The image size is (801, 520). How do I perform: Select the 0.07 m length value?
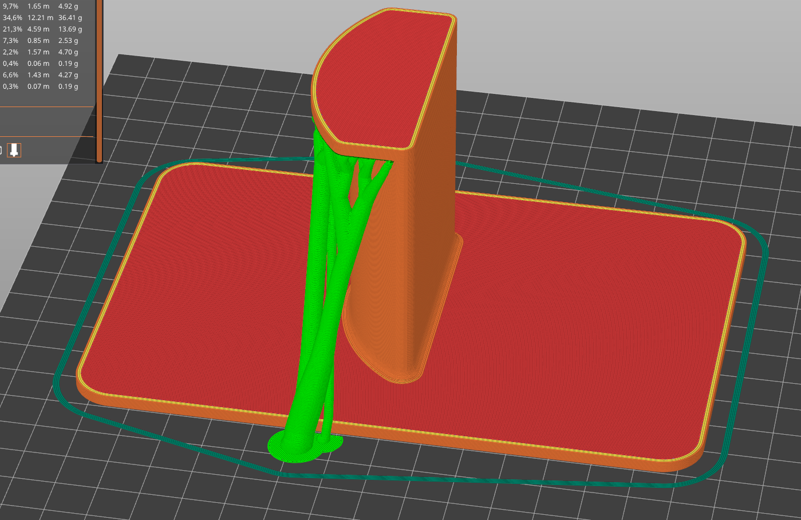pyautogui.click(x=38, y=86)
